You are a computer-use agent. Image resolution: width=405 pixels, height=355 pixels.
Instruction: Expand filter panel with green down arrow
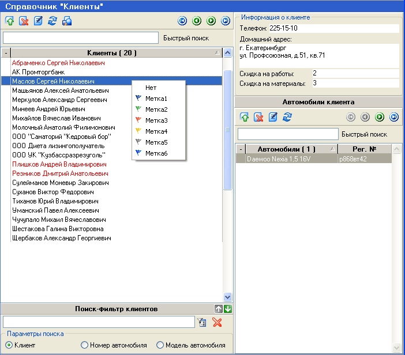(x=228, y=309)
